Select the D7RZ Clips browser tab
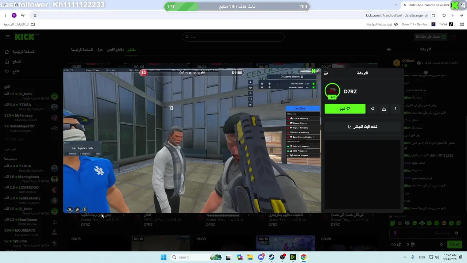The image size is (467, 263). 429,5
